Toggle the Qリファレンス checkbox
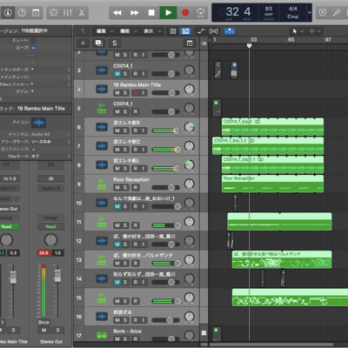This screenshot has width=348, height=348. coord(33,149)
